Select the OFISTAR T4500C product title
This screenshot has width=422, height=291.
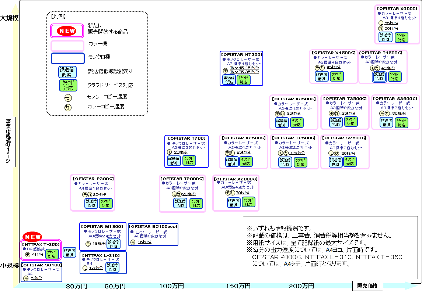click(381, 53)
